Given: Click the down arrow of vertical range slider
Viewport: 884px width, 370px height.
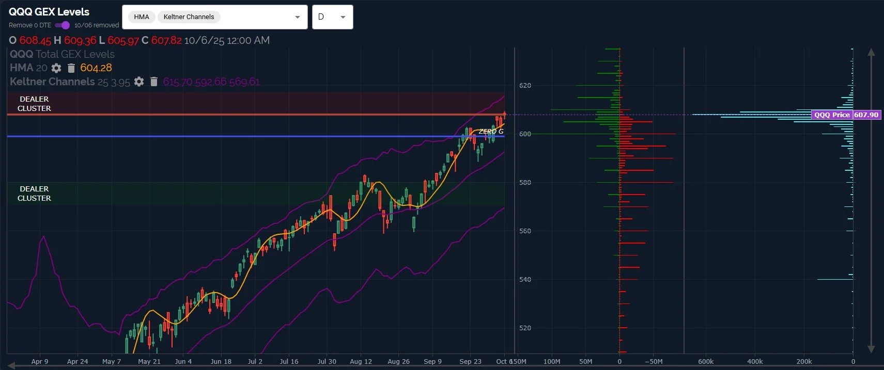Looking at the screenshot, I should click(871, 349).
